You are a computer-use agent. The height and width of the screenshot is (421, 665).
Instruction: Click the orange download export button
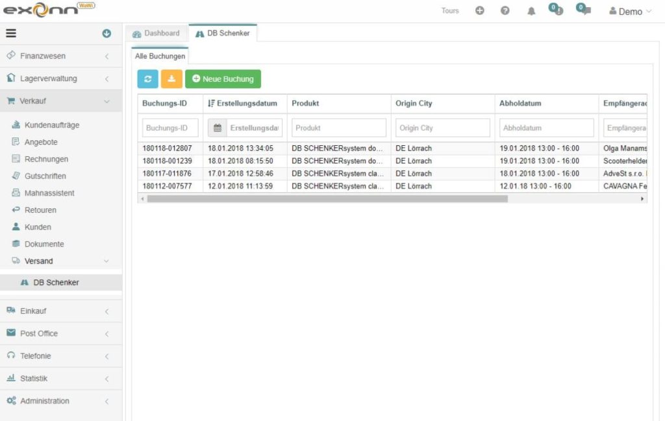pos(171,79)
